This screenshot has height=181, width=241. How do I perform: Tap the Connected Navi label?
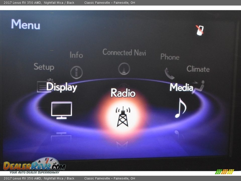click(x=124, y=52)
